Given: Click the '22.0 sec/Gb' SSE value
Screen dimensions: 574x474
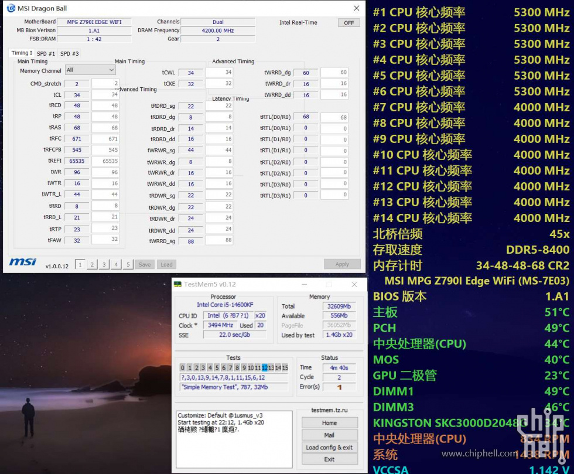Looking at the screenshot, I should click(x=235, y=335).
